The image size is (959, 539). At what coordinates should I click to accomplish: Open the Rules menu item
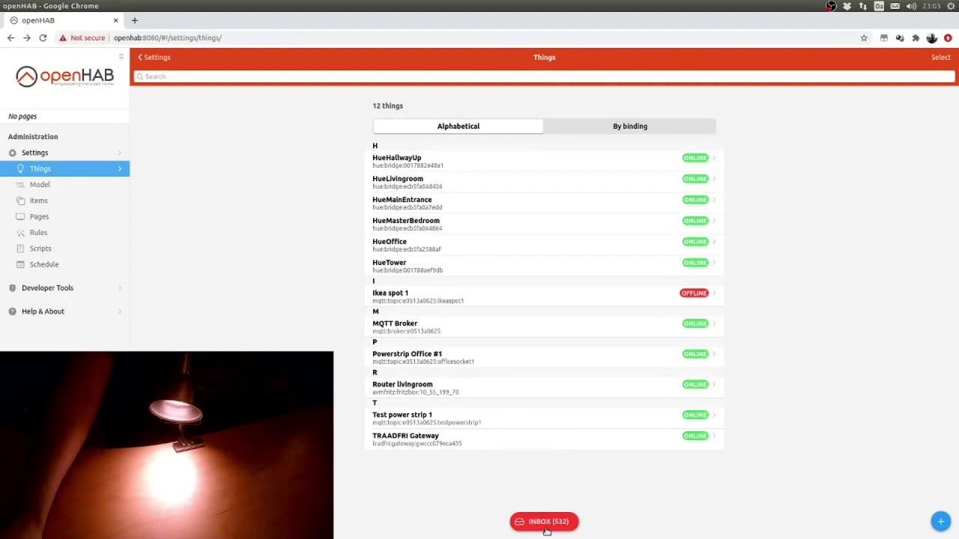(x=64, y=233)
